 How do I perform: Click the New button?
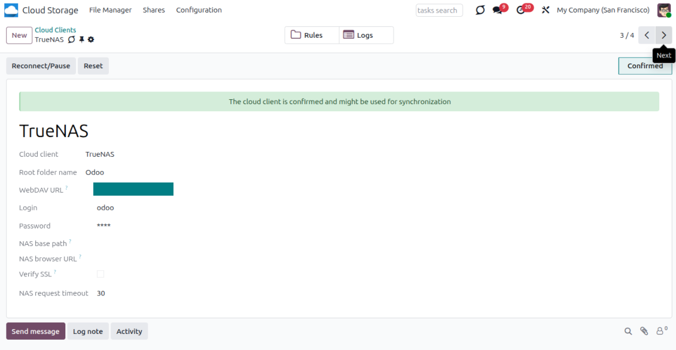(19, 35)
